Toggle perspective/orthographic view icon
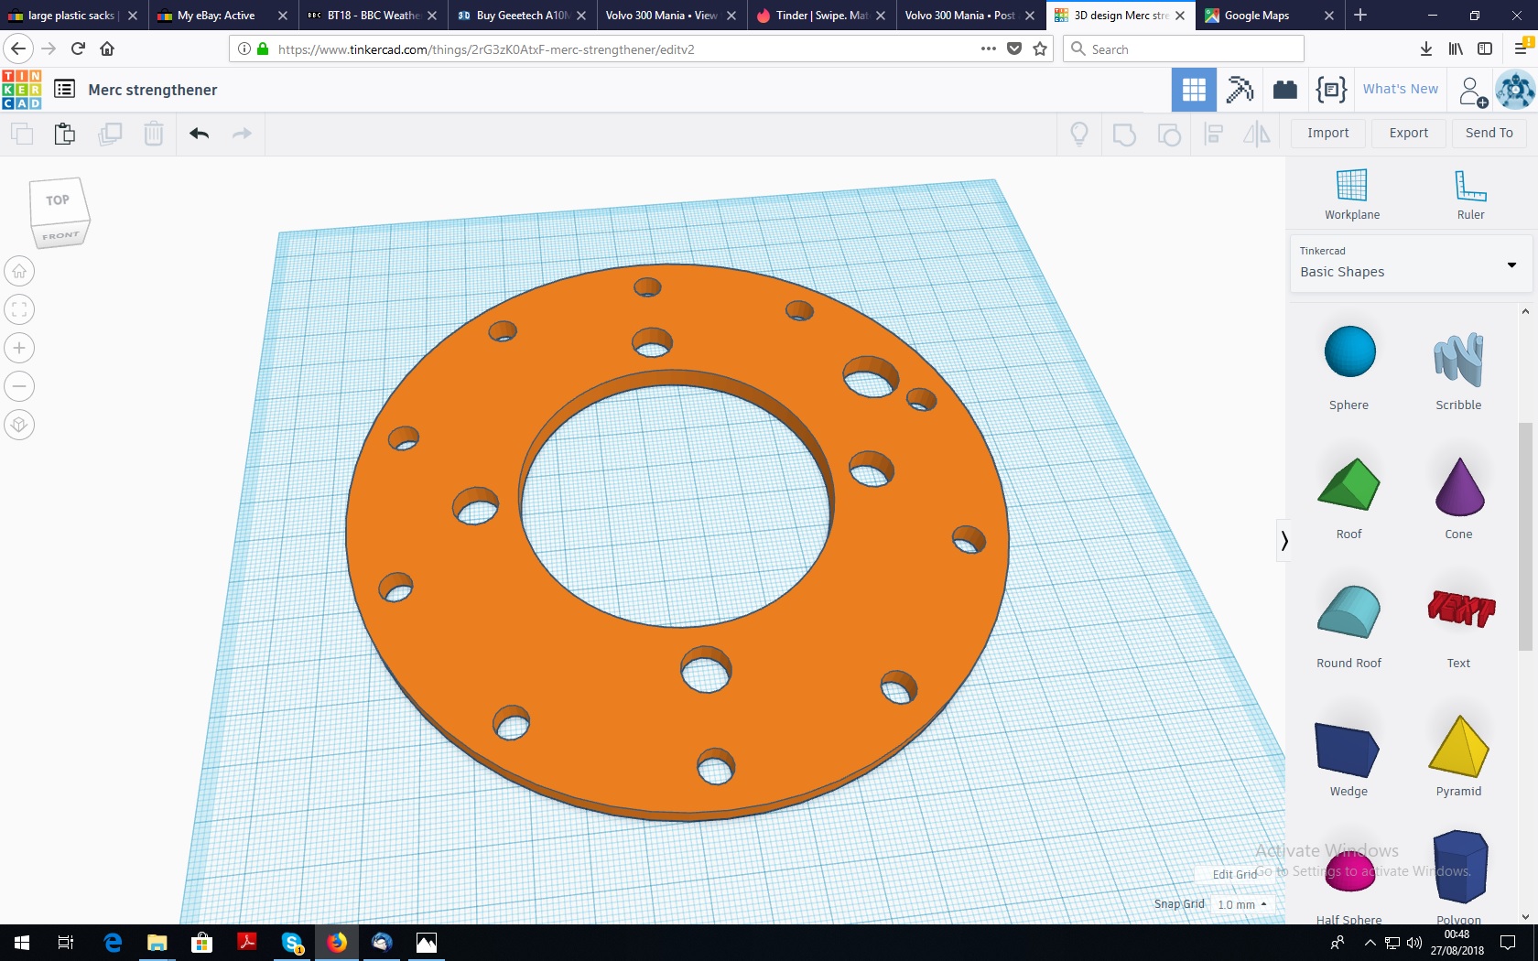 (x=19, y=425)
